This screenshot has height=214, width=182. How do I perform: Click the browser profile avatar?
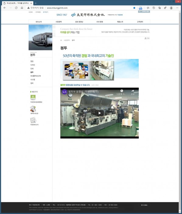pyautogui.click(x=171, y=8)
